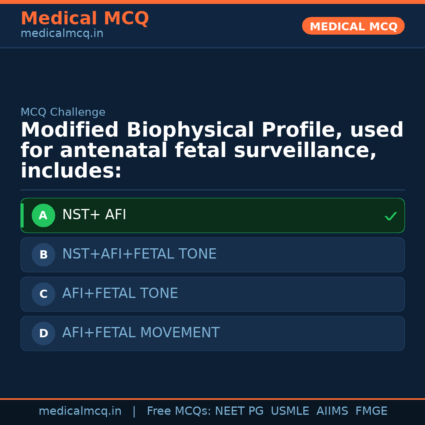This screenshot has width=425, height=425.
Task: Pick the "AFI+FETAL TONE" answer
Action: 120,294
